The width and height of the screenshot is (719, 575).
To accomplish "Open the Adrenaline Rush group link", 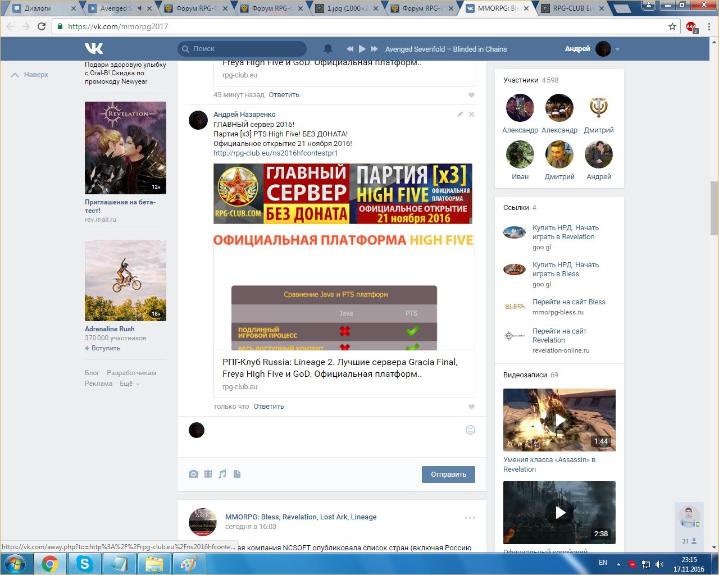I will 110,329.
